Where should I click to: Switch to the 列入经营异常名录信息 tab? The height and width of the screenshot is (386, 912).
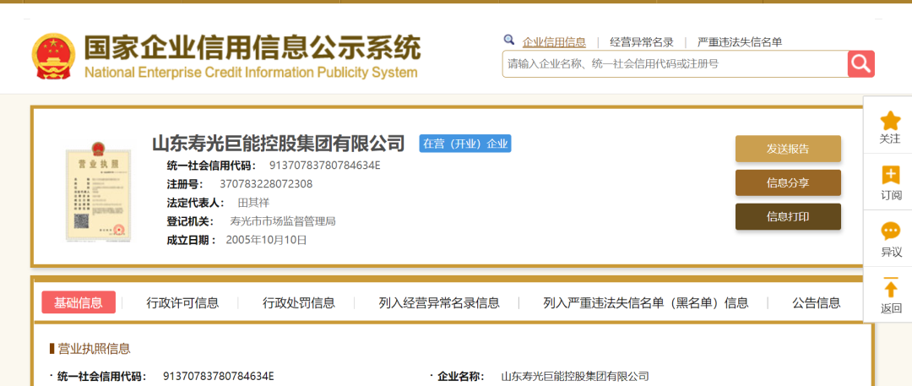coord(439,302)
